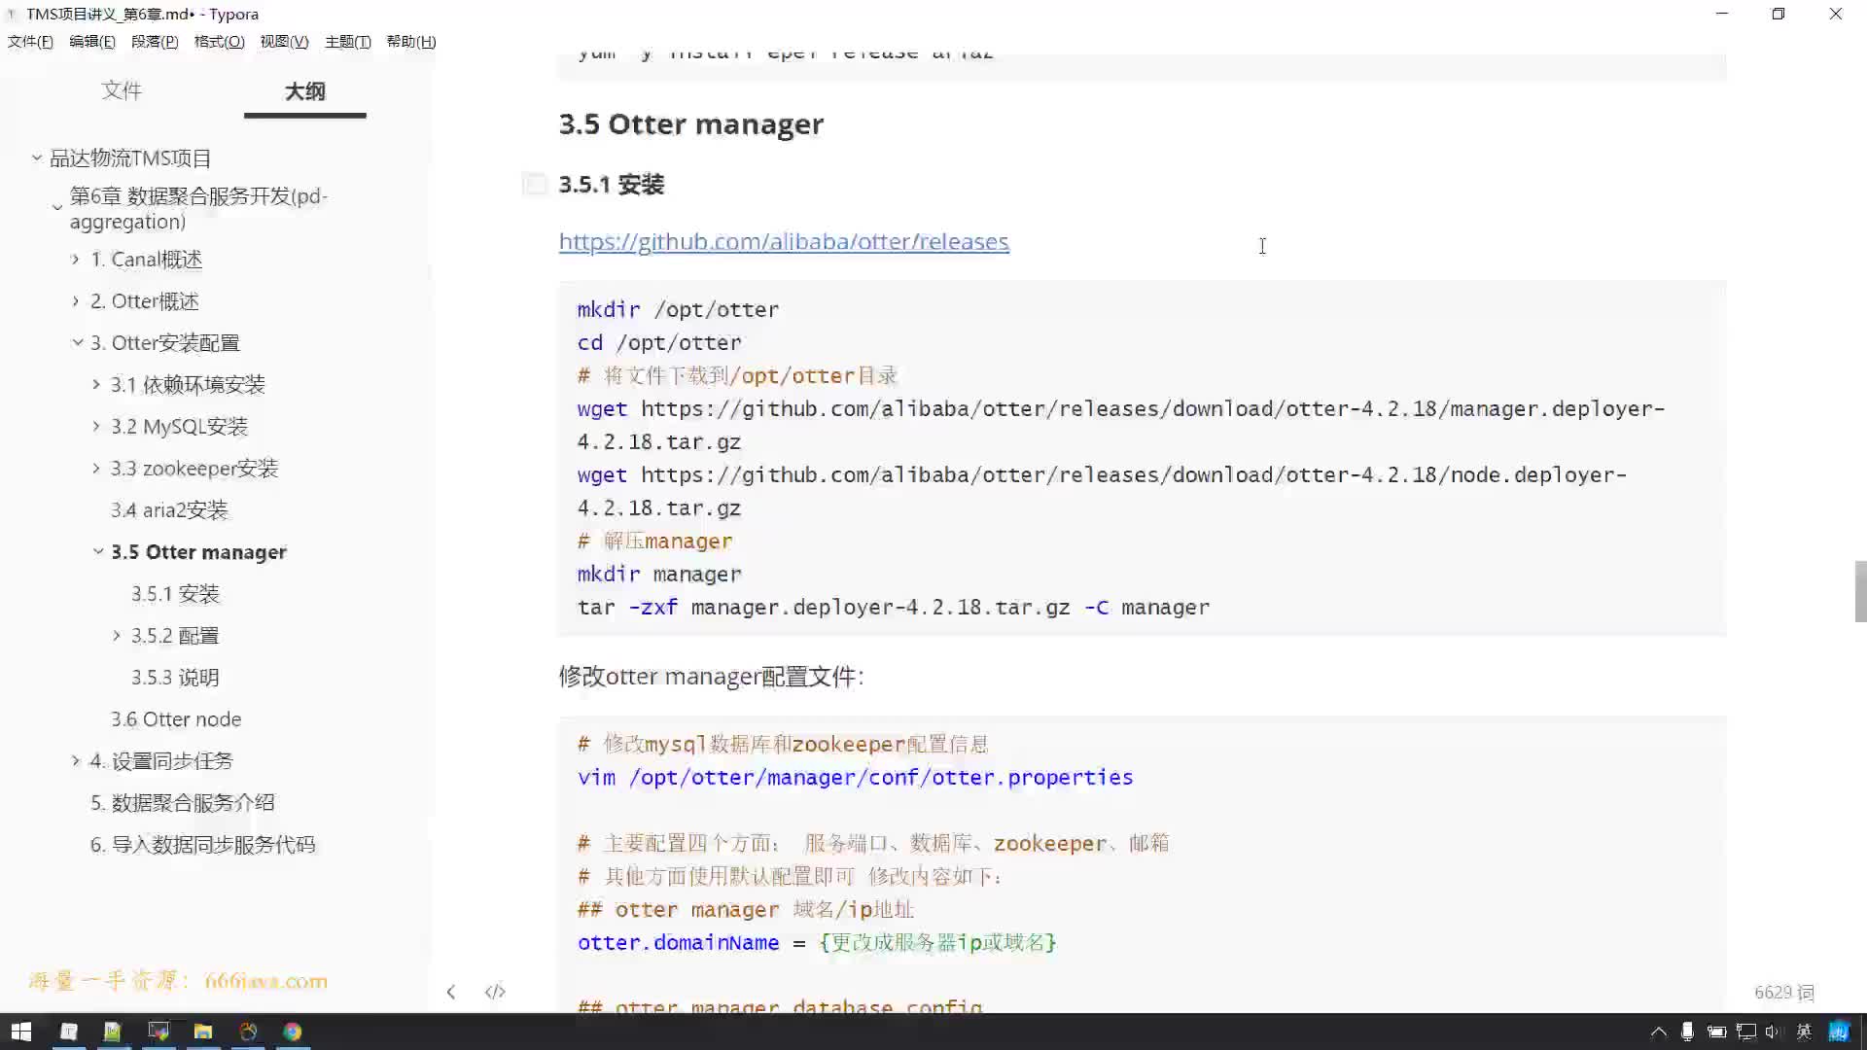Click the 6629 词 word count indicator
This screenshot has height=1050, width=1867.
1783,992
